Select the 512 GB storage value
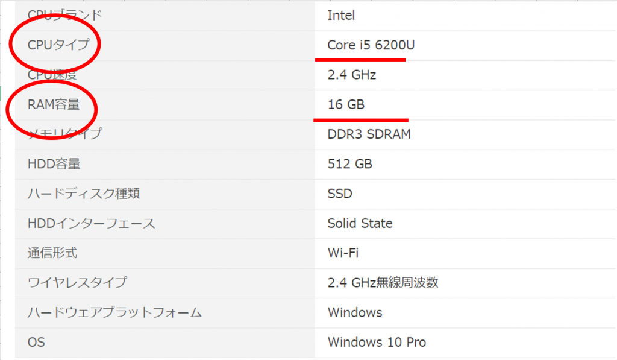Viewport: 617px width, 360px height. coord(349,163)
